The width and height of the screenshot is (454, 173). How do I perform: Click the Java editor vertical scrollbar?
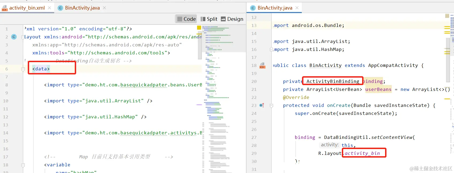point(448,60)
